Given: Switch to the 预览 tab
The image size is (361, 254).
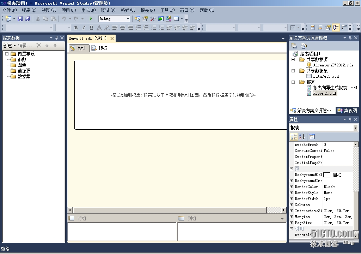Looking at the screenshot, I should click(99, 48).
